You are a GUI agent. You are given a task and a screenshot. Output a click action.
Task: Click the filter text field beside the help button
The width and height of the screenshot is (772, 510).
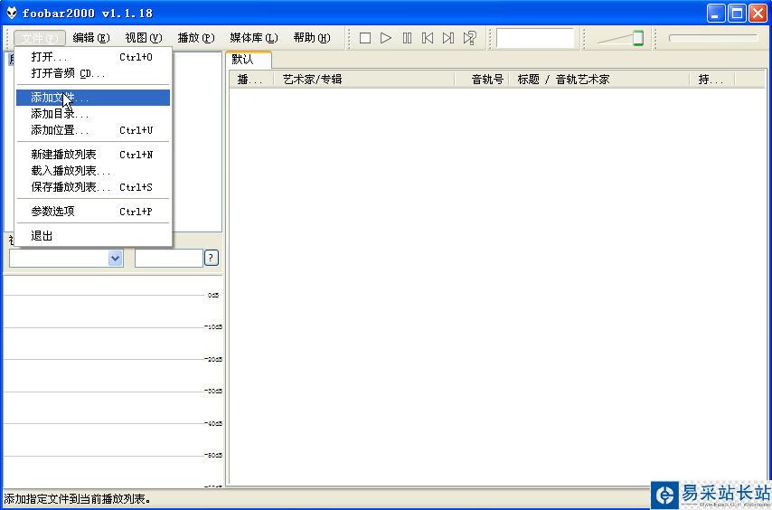(169, 258)
